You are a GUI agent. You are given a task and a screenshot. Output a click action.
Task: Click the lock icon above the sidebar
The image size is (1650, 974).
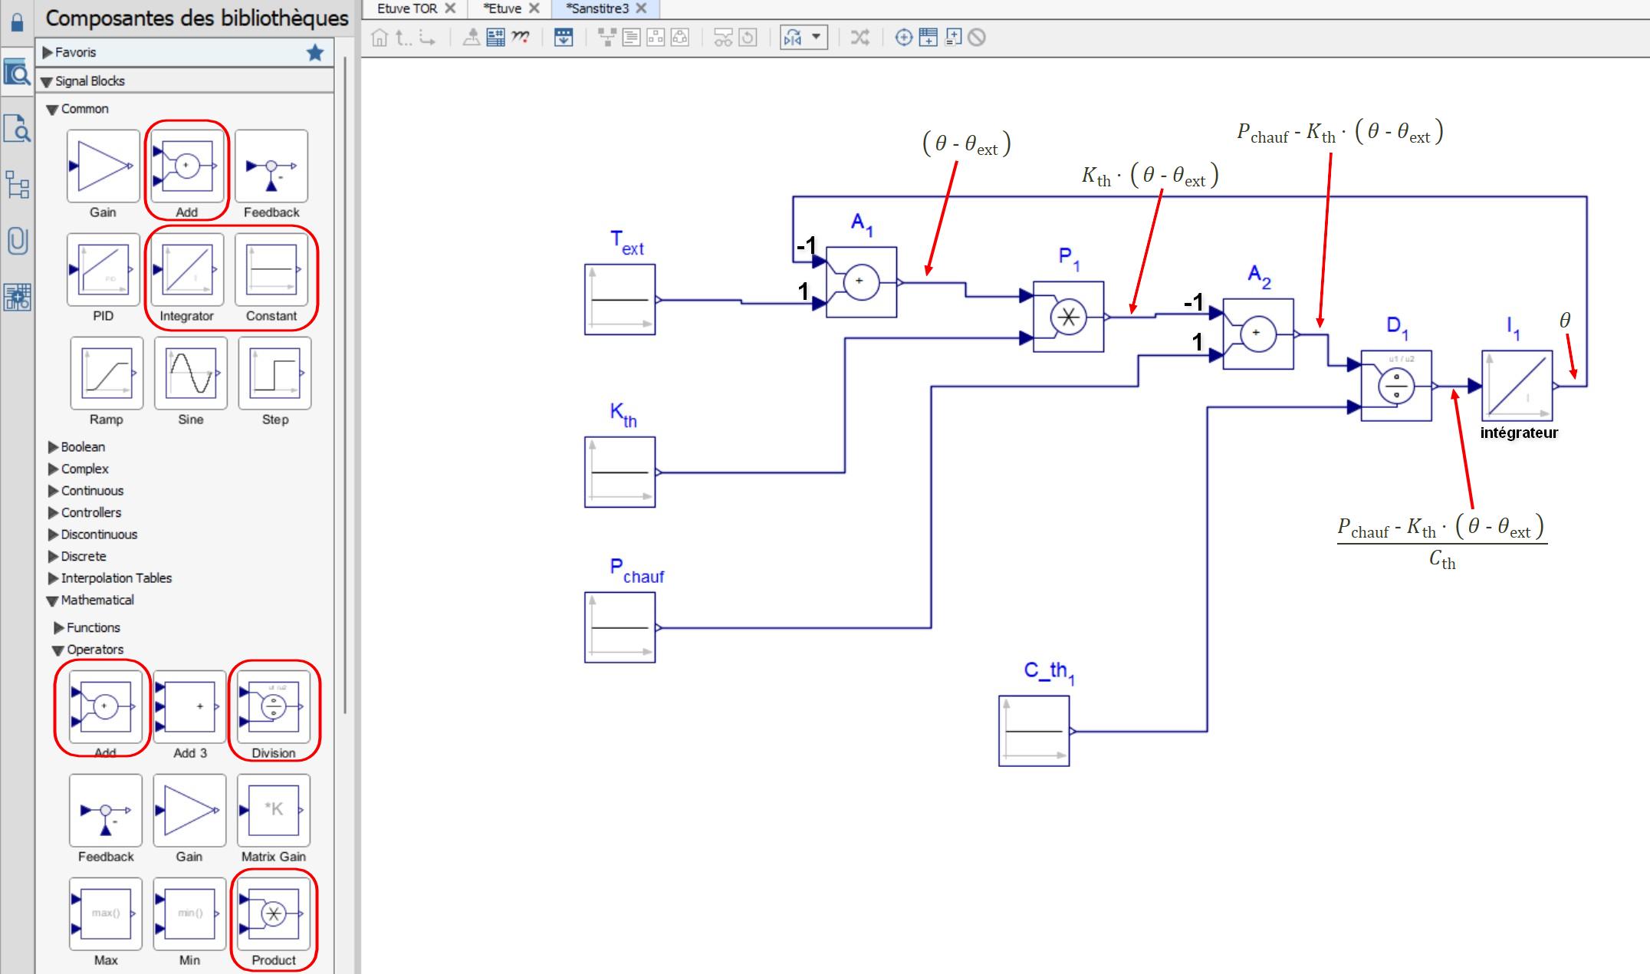[x=17, y=22]
